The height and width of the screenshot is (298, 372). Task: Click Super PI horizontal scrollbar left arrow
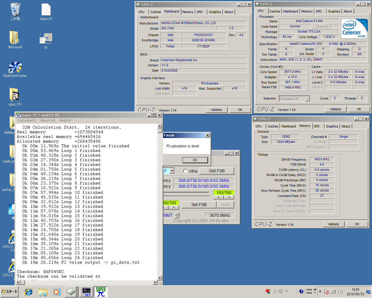[18, 282]
